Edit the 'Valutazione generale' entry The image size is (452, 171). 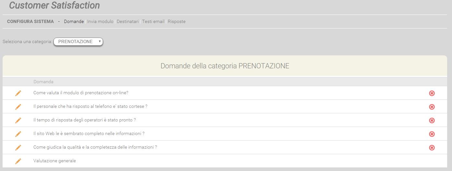[18, 161]
